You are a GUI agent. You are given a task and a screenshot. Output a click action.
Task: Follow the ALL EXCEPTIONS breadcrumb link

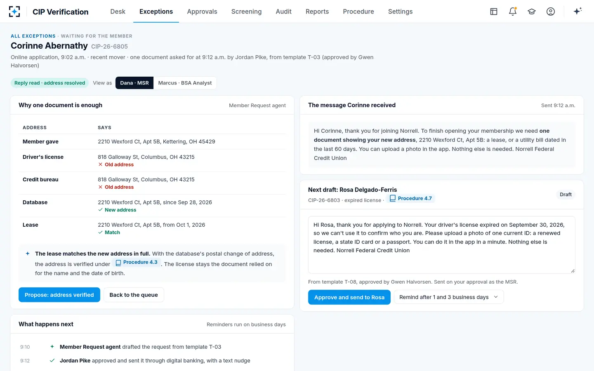coord(33,36)
